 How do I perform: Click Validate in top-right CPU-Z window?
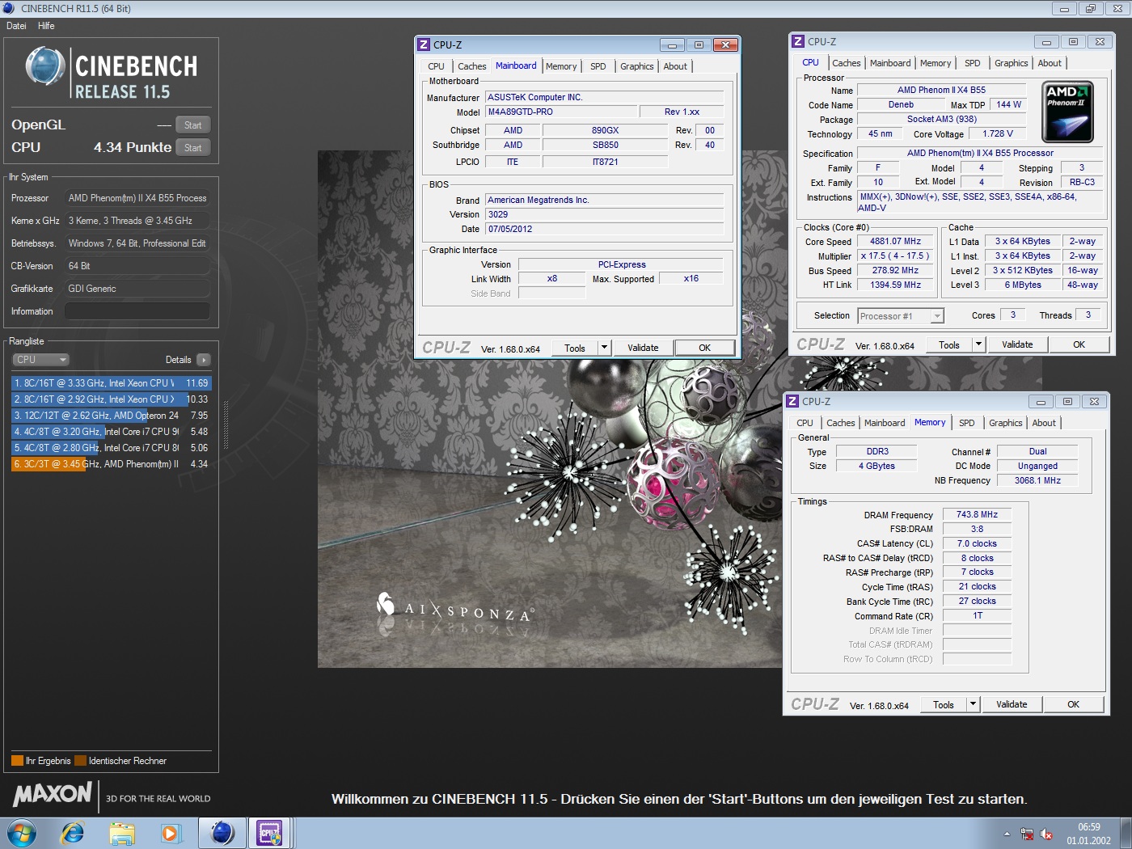(1017, 344)
